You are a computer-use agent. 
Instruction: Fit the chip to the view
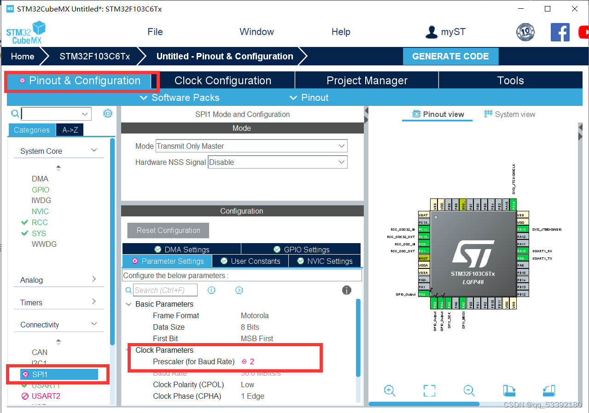pos(429,391)
